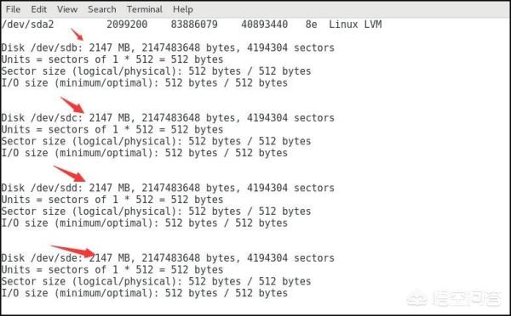
Task: Click the Disk /dev/sdc line
Action: coord(168,118)
